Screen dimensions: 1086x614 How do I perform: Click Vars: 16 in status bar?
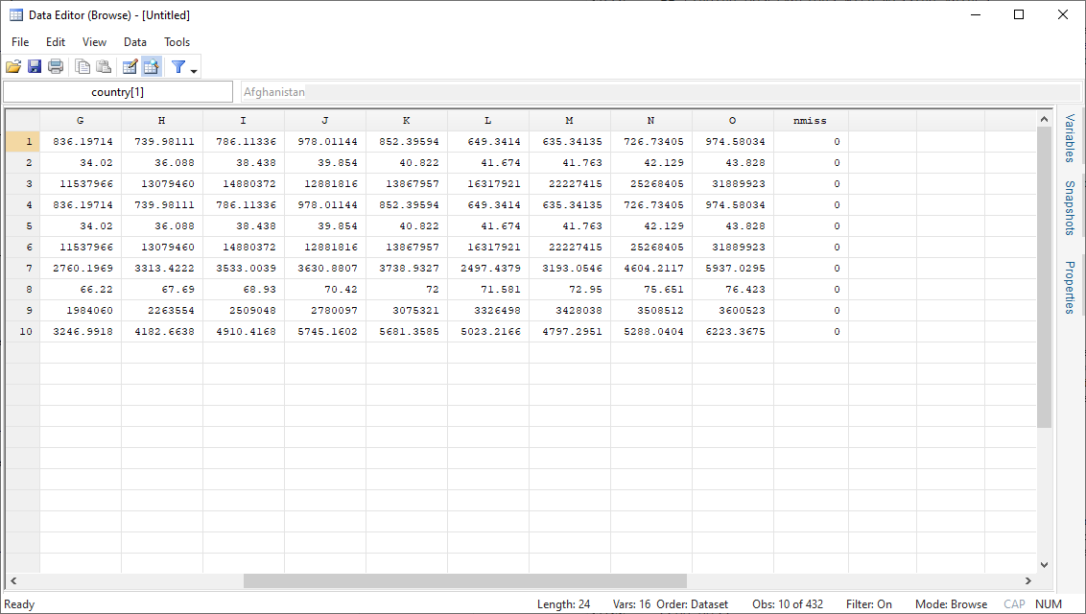coord(631,604)
